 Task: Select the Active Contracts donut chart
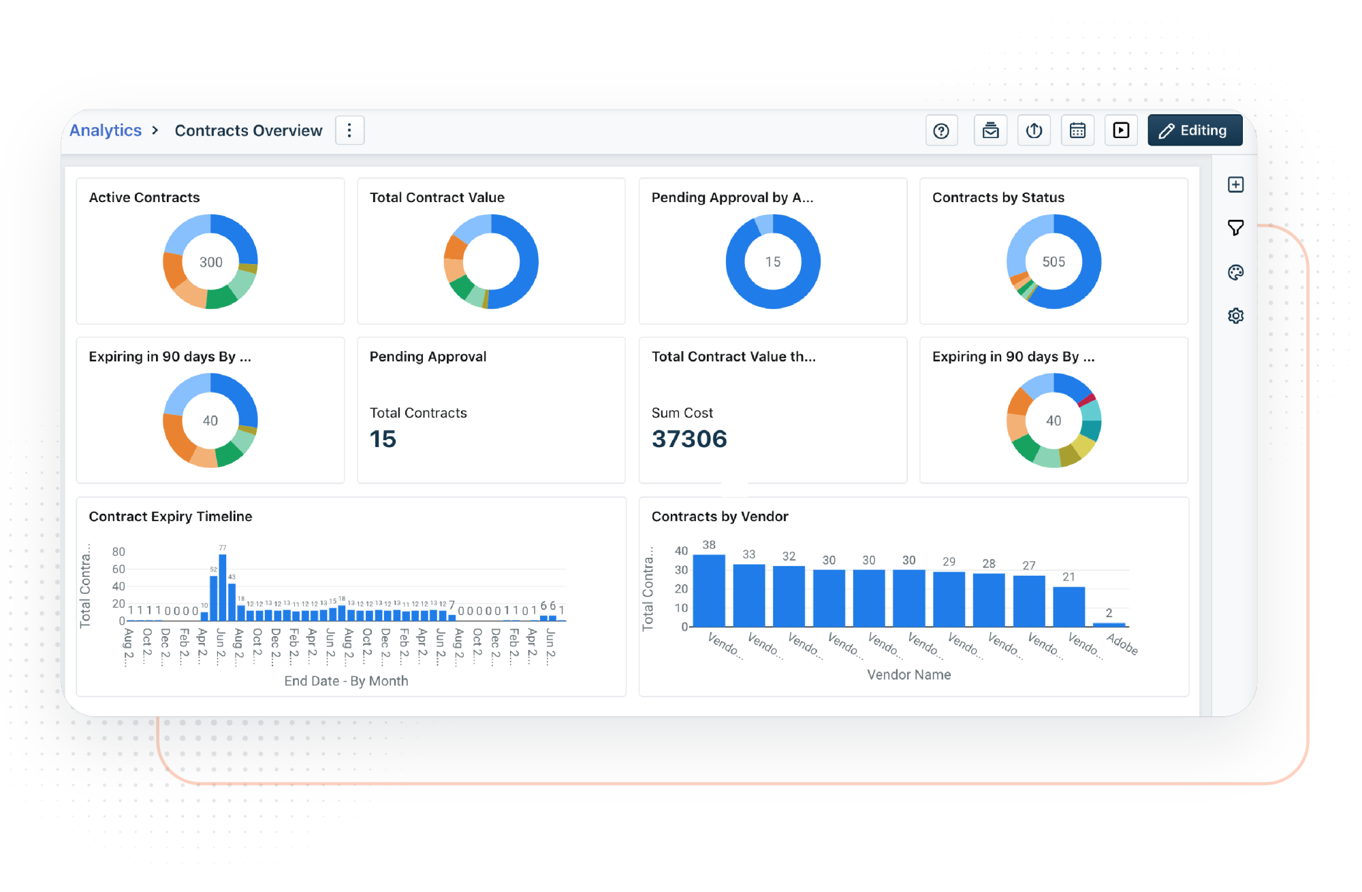coord(210,261)
